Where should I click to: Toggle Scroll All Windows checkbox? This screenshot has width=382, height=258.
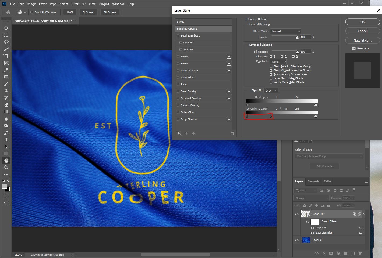coord(32,12)
